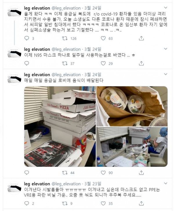The height and width of the screenshot is (211, 174).
Task: Share the N95 mask tweet
Action: point(141,63)
